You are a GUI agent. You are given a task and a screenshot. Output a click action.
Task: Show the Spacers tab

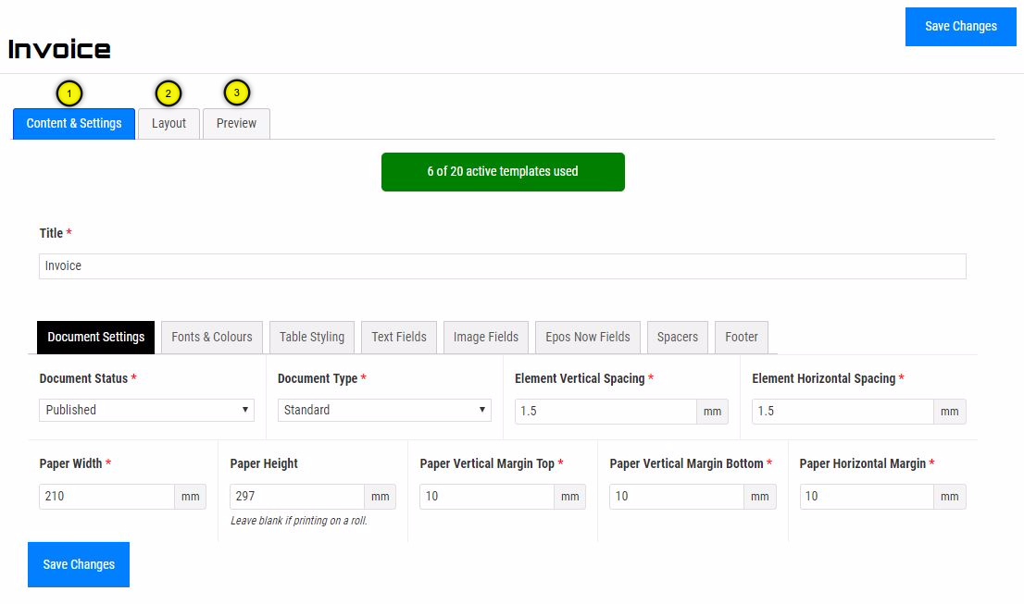click(678, 338)
